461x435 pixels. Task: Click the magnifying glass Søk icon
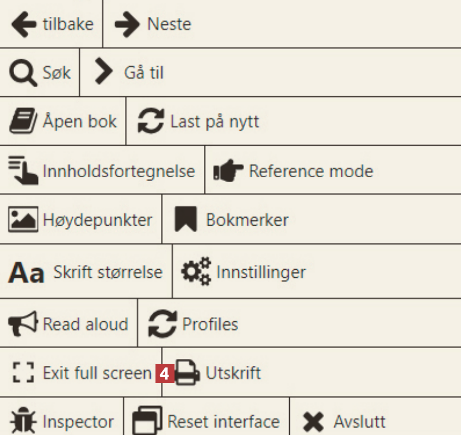(23, 73)
